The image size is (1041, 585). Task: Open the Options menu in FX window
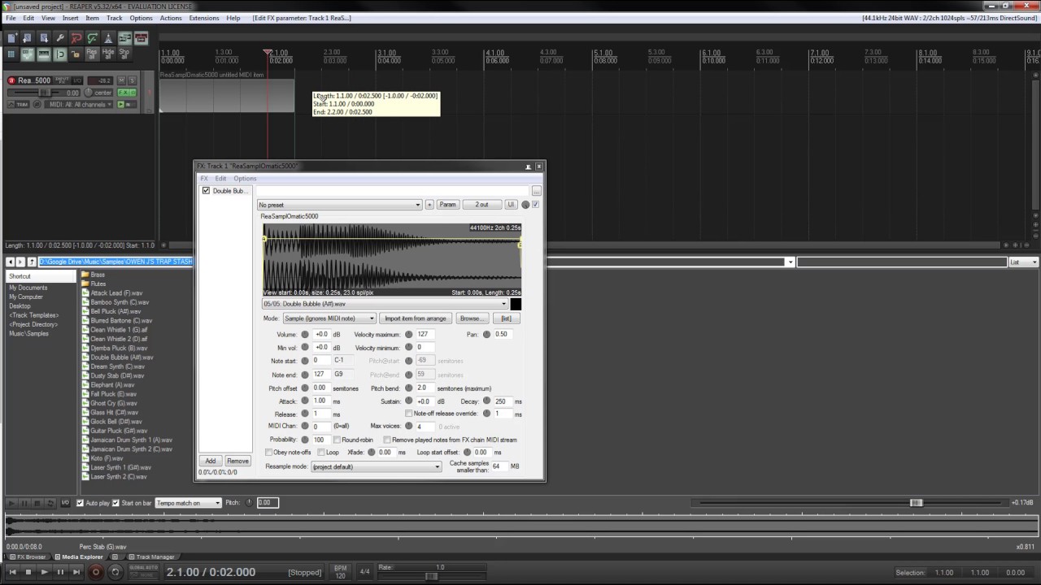[245, 179]
